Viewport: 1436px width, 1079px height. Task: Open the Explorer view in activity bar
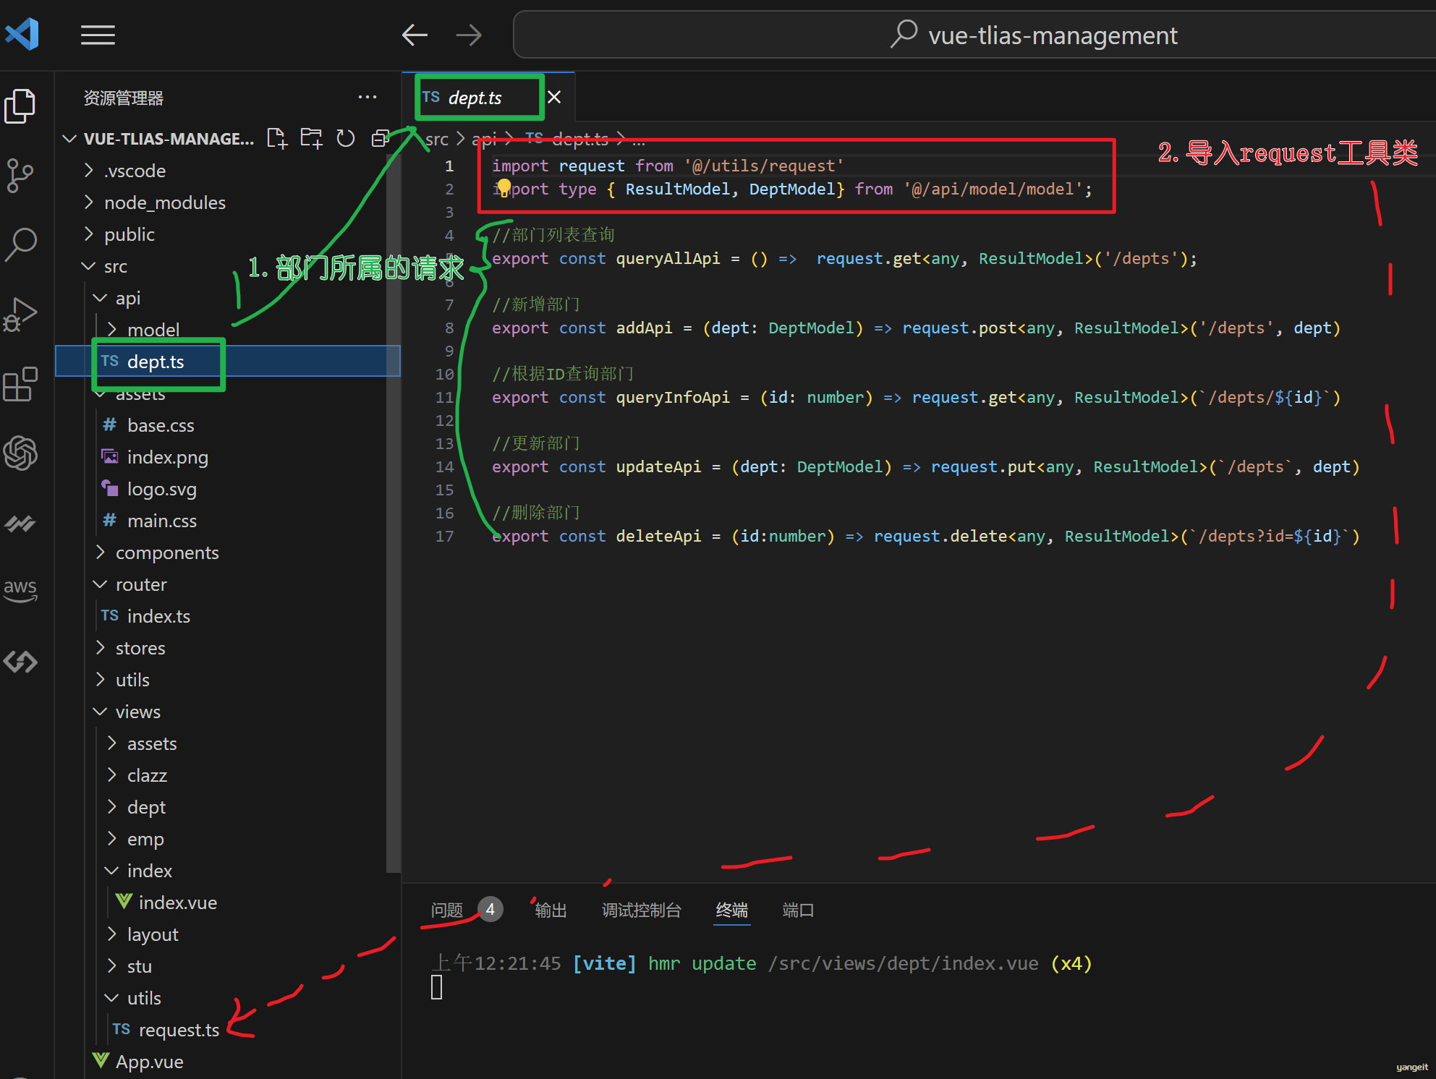20,106
